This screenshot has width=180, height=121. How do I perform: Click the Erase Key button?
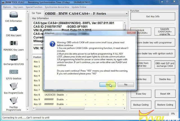(141, 94)
